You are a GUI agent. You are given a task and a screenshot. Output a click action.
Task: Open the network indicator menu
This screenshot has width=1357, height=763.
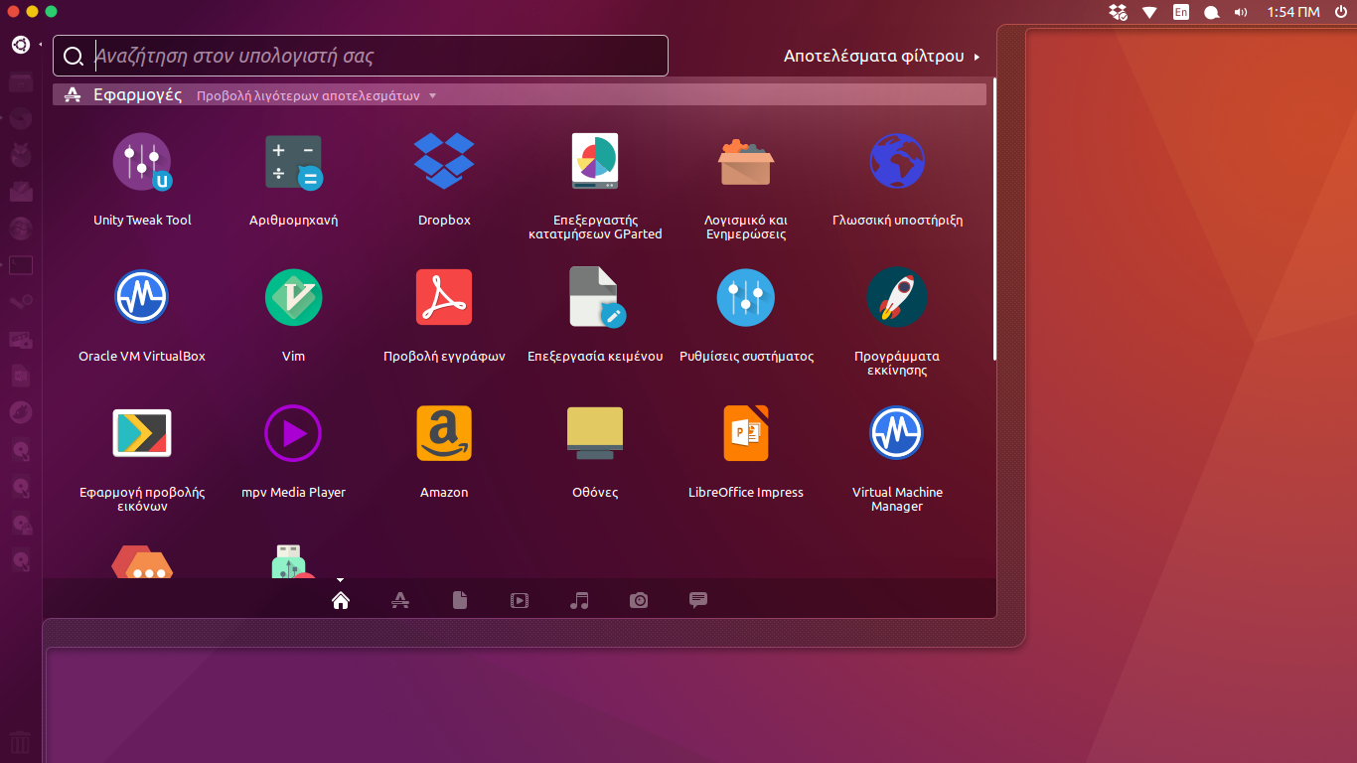click(x=1149, y=12)
